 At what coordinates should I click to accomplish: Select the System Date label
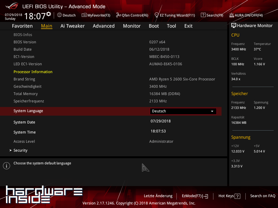click(x=24, y=122)
